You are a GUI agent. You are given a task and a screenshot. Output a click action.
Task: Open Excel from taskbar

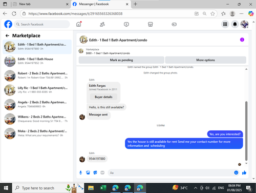(x=103, y=188)
